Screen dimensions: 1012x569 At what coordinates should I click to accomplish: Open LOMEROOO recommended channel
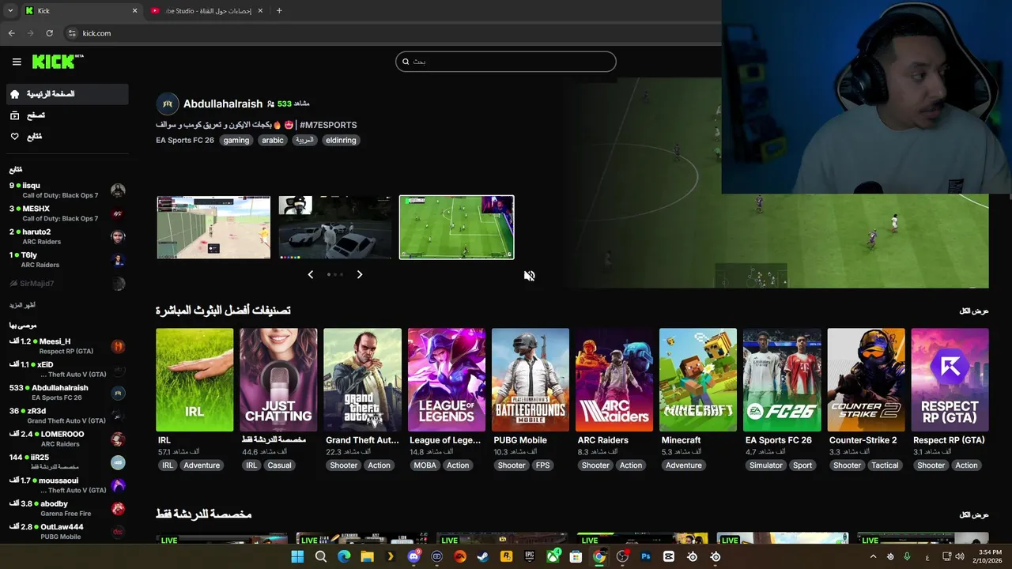pos(66,439)
